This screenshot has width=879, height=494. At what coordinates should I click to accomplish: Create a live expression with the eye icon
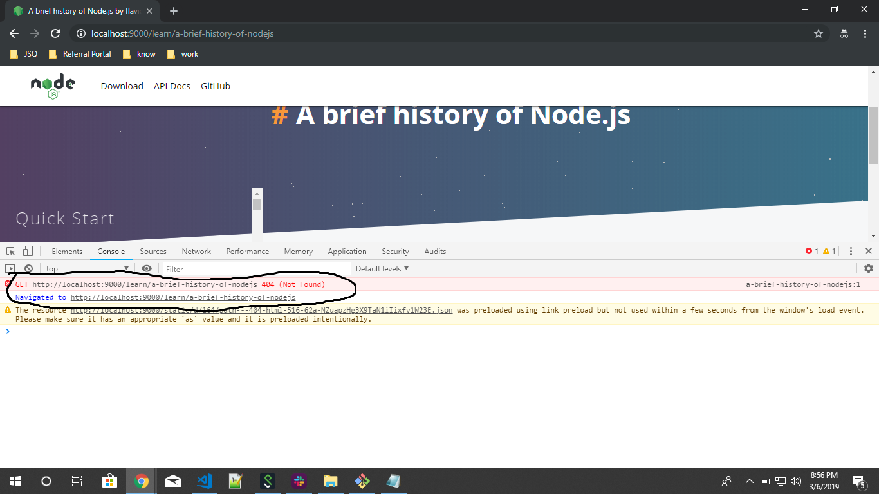coord(147,269)
